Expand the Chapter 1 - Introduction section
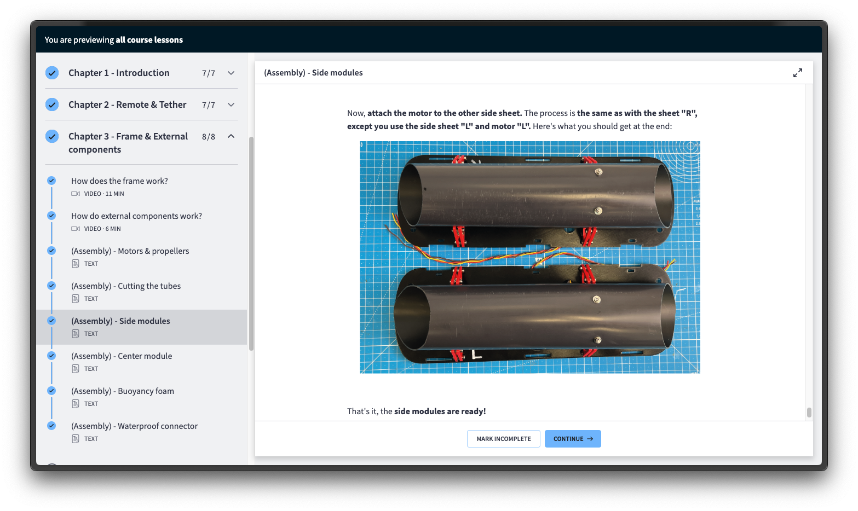The width and height of the screenshot is (858, 511). tap(231, 73)
